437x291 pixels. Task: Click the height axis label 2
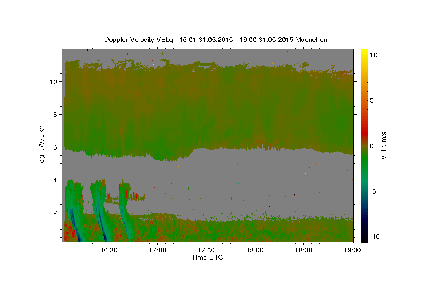pos(56,213)
